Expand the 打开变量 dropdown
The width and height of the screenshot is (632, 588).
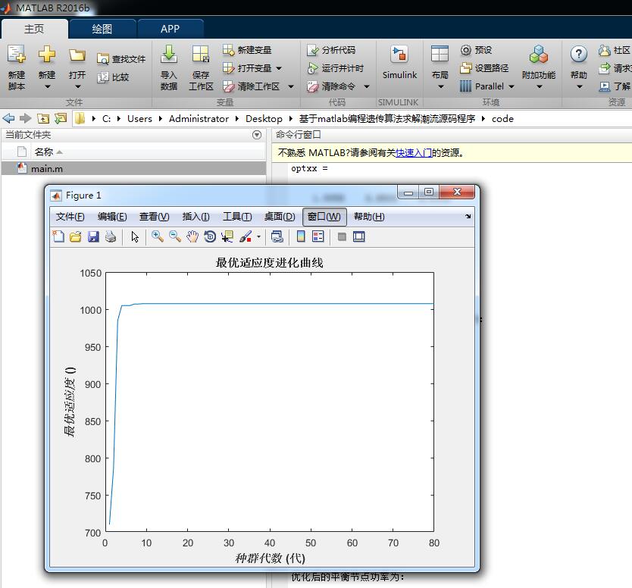click(x=279, y=68)
